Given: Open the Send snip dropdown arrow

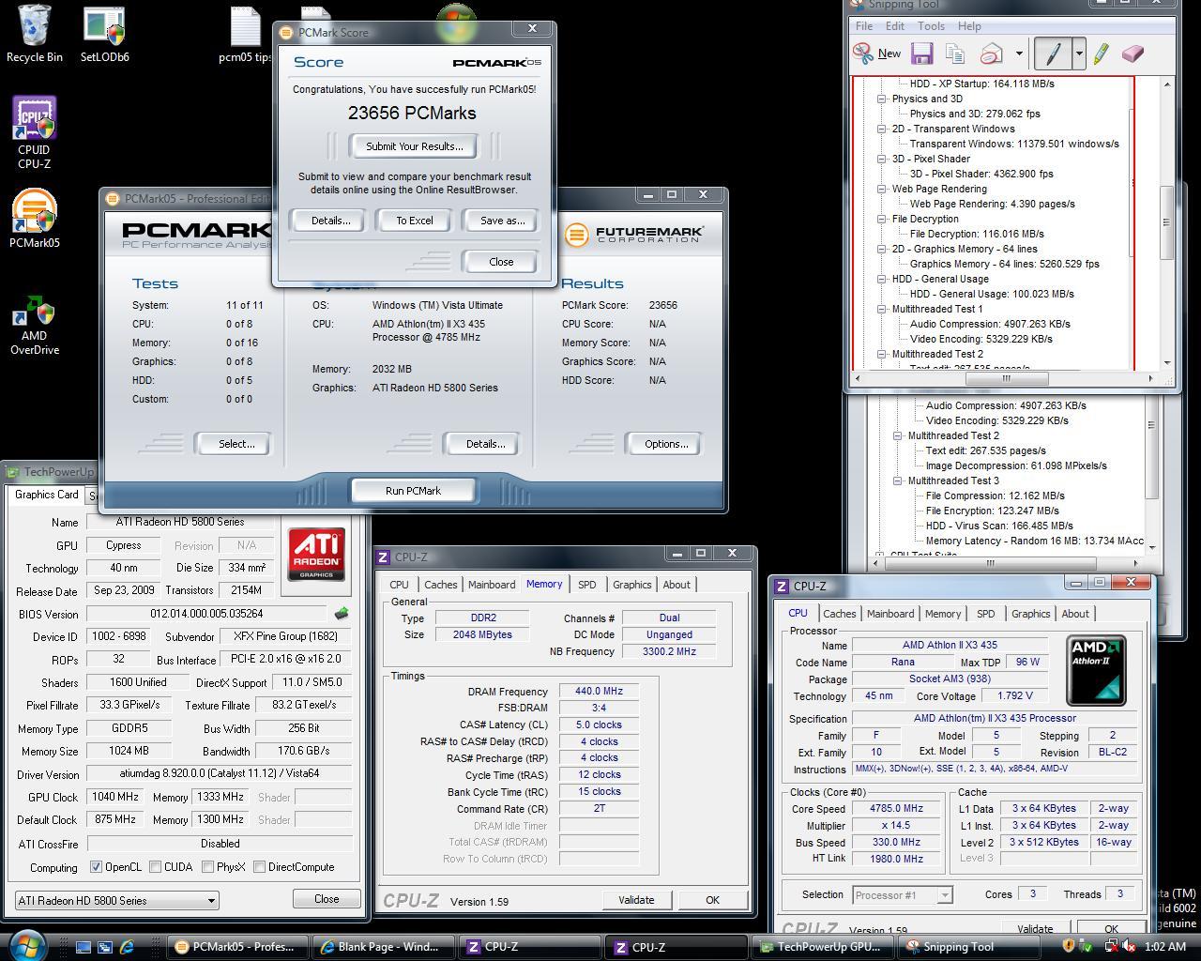Looking at the screenshot, I should point(1019,53).
